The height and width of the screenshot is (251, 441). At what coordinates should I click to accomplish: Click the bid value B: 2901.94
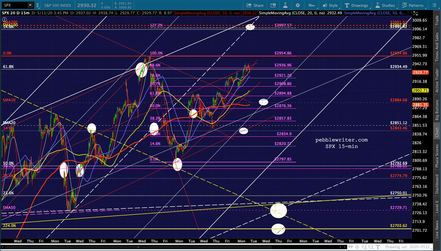[123, 4]
